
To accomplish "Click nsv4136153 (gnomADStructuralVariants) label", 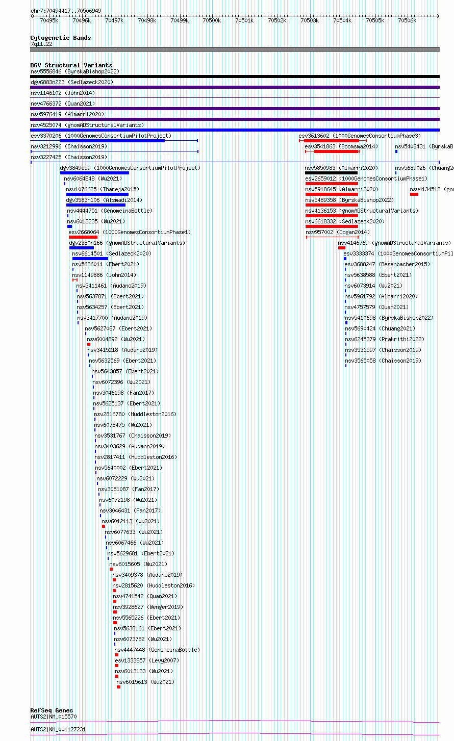I will pos(362,211).
